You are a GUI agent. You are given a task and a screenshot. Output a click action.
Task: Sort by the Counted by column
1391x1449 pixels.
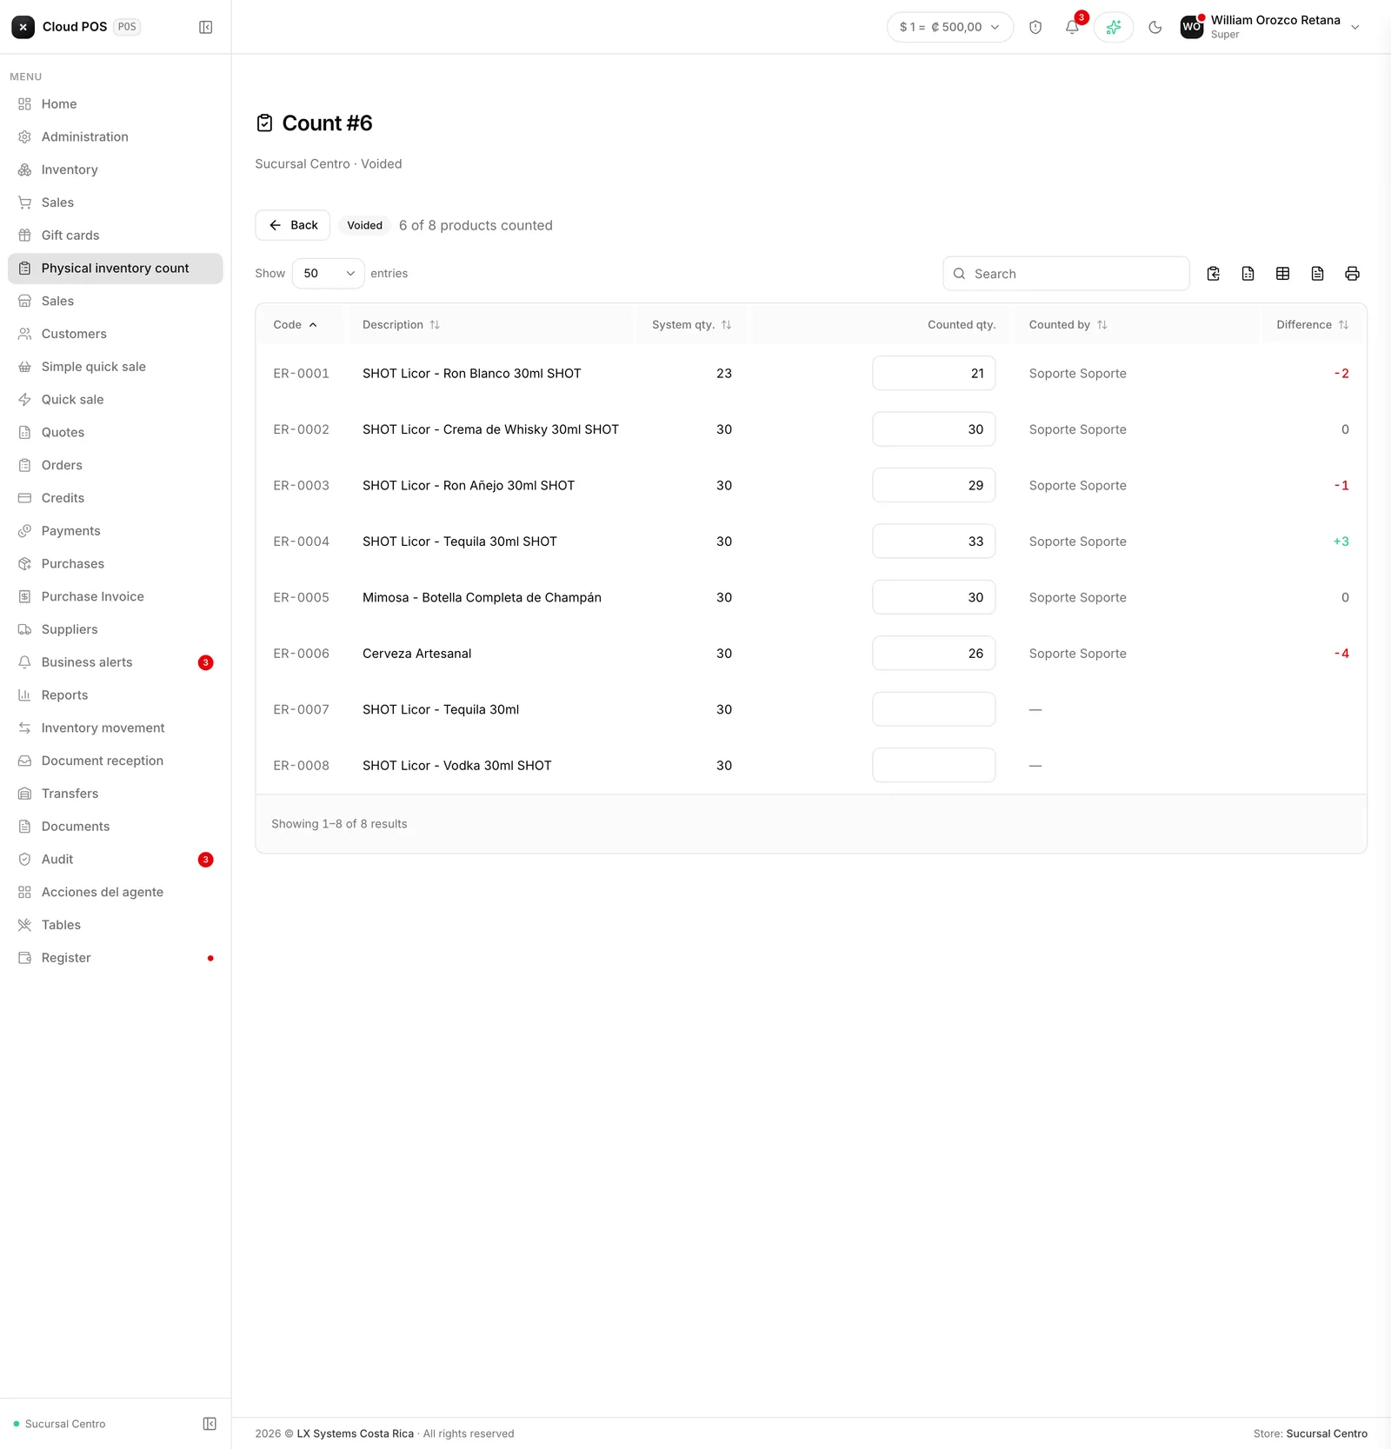coord(1068,324)
